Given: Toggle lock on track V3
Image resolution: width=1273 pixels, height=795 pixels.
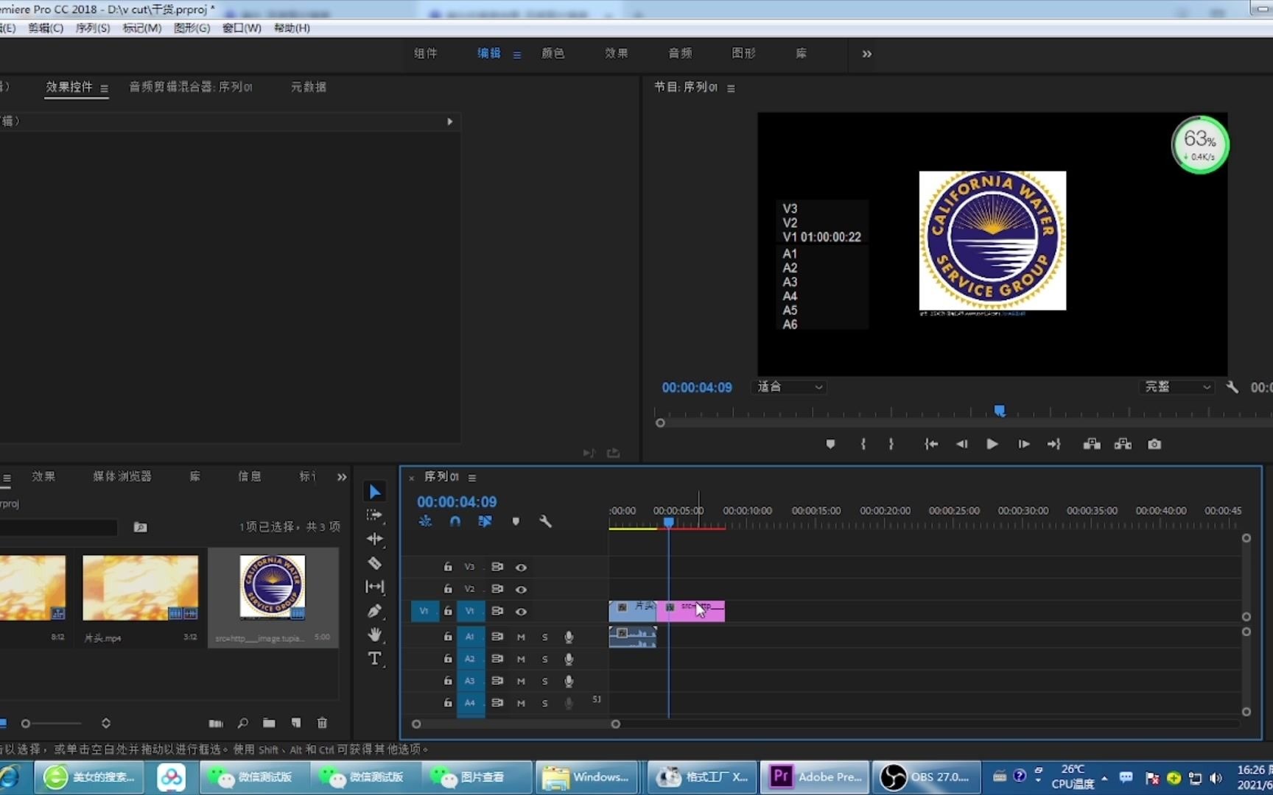Looking at the screenshot, I should tap(448, 567).
